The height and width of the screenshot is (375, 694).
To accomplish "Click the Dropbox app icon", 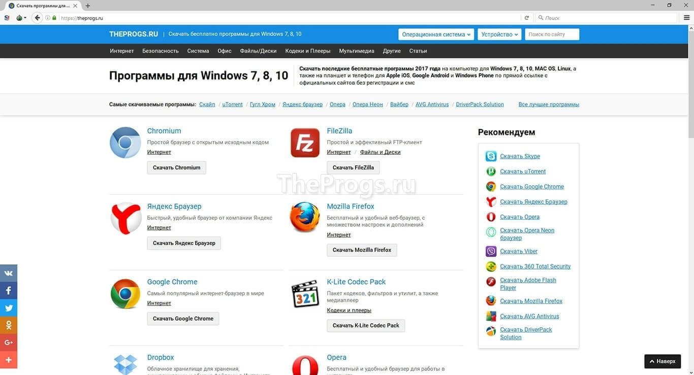I will tap(125, 365).
